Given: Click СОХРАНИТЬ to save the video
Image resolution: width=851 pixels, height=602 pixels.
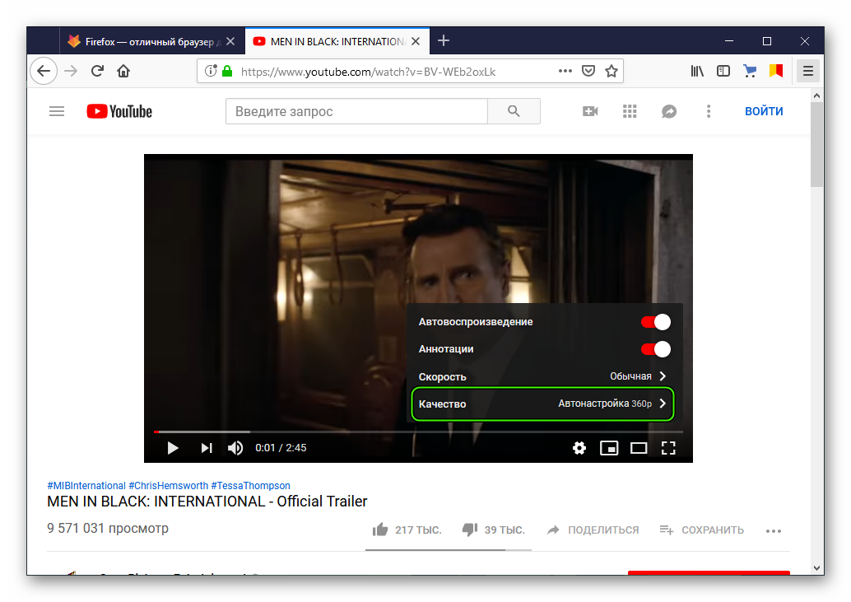Looking at the screenshot, I should (x=702, y=530).
